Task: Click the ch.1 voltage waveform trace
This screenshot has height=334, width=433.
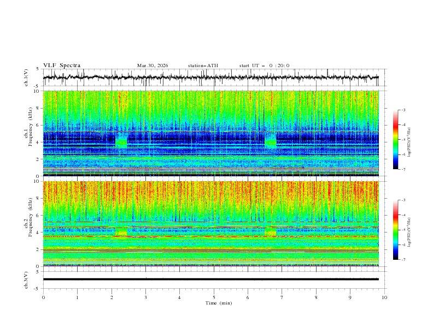Action: click(210, 77)
